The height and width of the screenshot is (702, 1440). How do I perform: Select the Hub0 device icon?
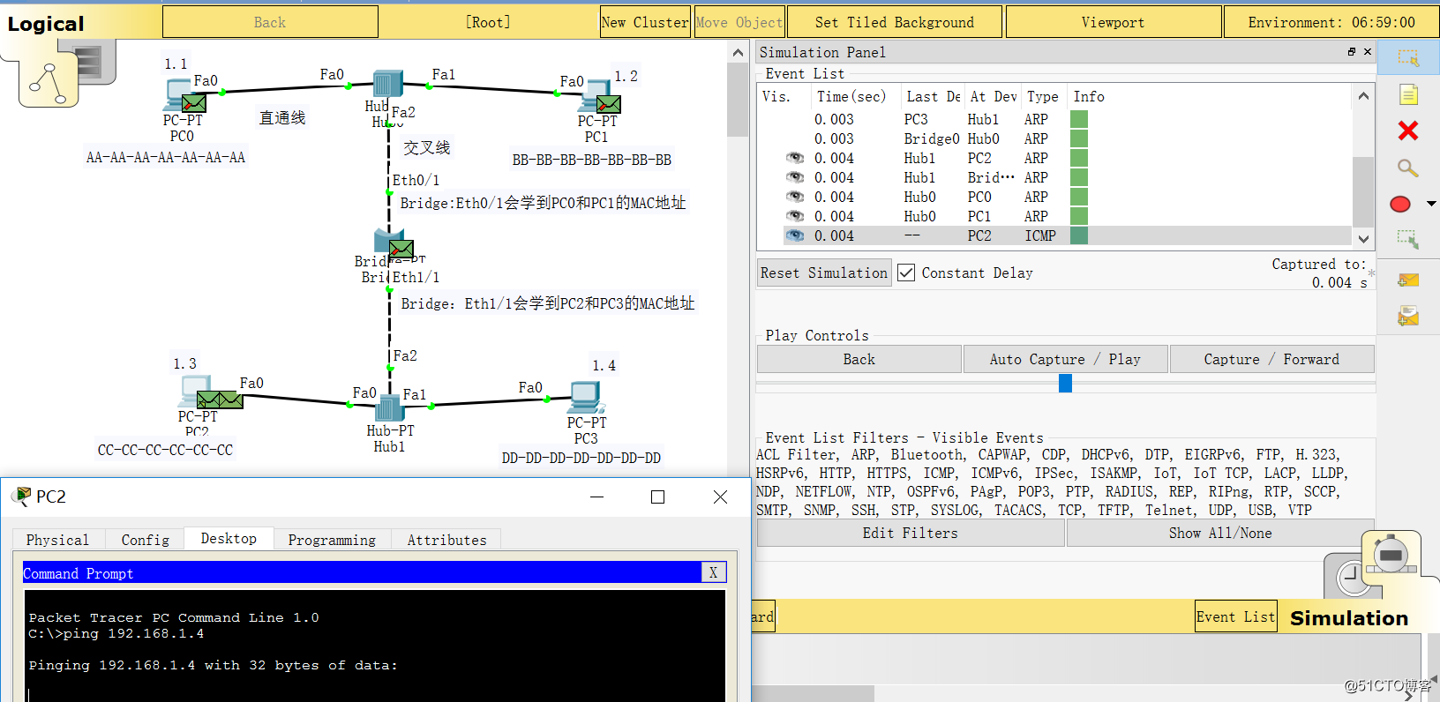[x=386, y=84]
